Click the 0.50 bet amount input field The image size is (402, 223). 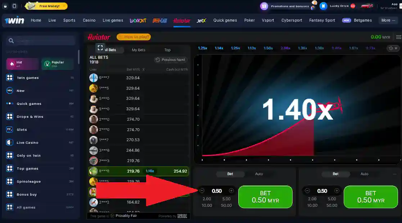coord(216,191)
